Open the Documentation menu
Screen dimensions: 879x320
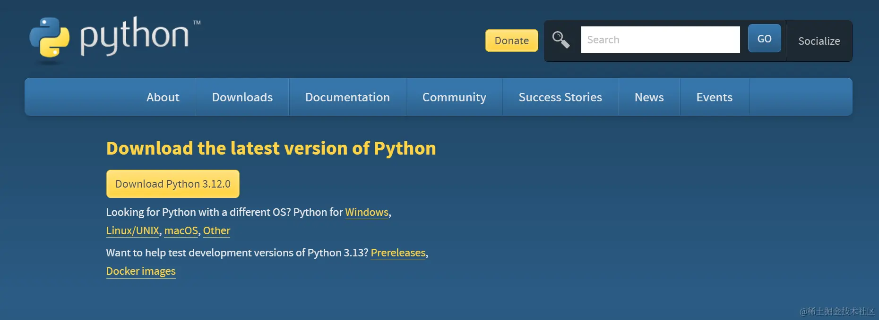[x=347, y=97]
